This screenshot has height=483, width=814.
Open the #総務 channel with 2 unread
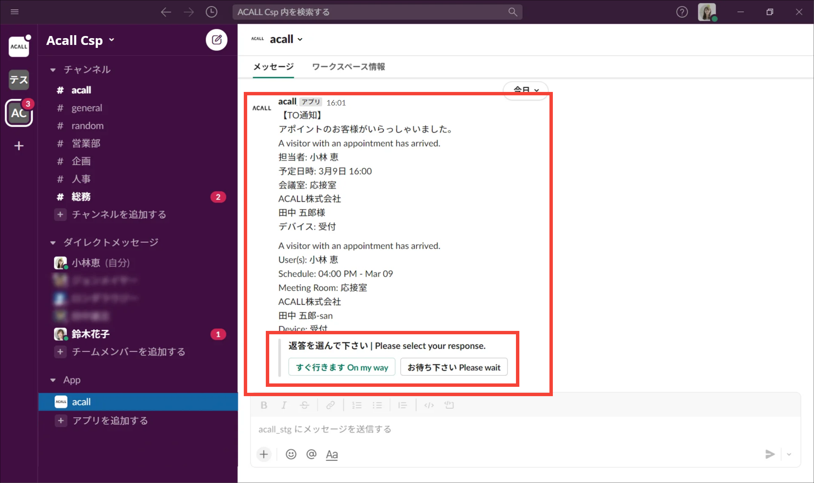[138, 197]
